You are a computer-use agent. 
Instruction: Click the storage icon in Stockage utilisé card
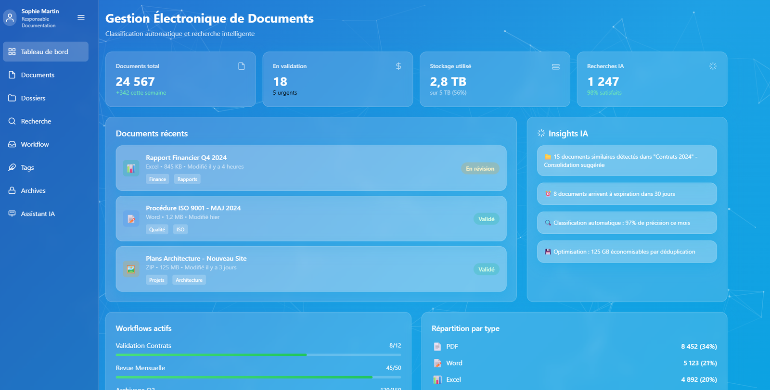click(x=555, y=66)
